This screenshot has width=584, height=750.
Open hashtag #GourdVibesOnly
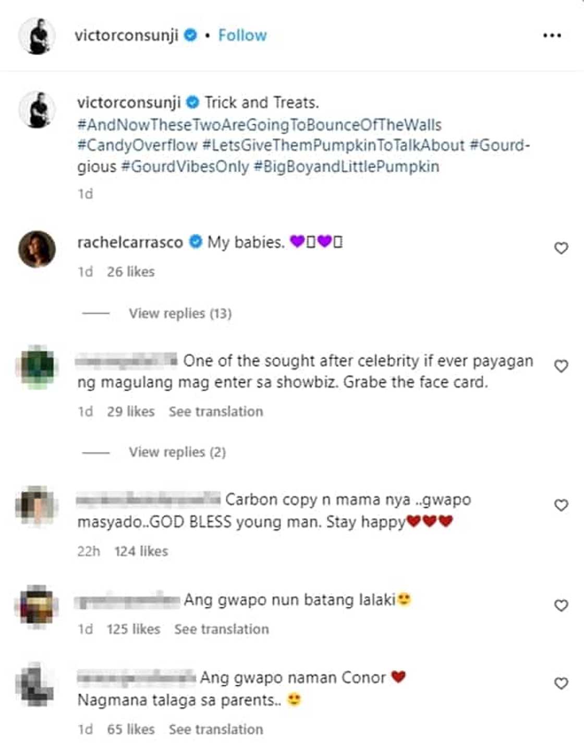pos(185,166)
